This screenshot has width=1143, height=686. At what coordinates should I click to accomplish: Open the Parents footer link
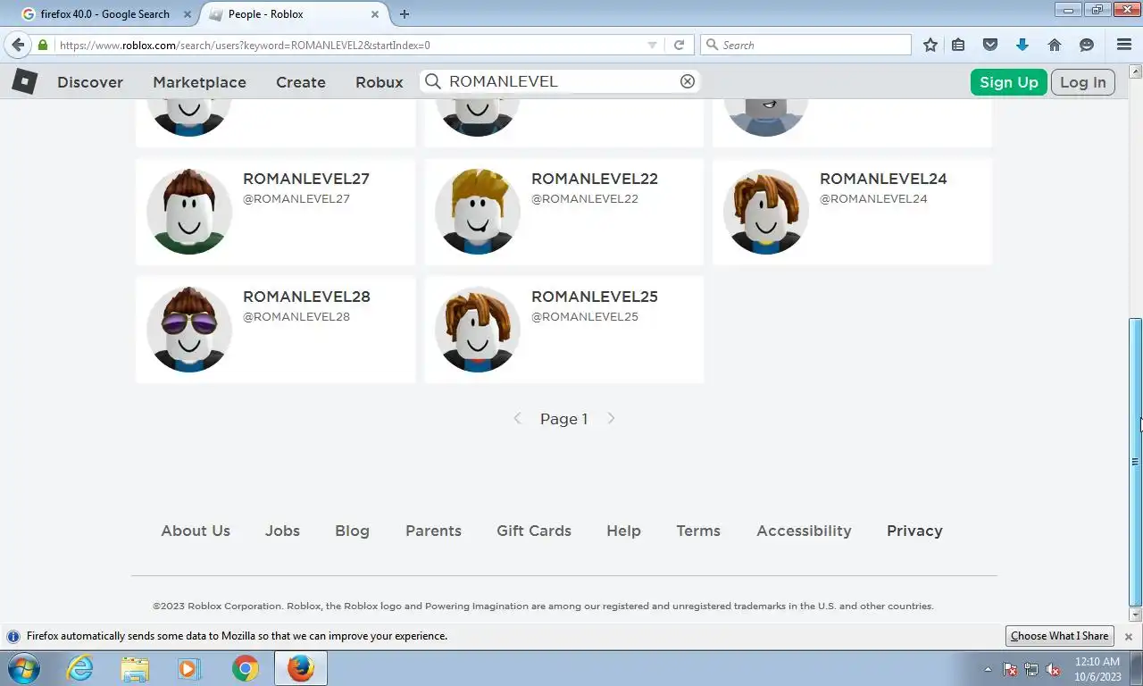pos(433,531)
